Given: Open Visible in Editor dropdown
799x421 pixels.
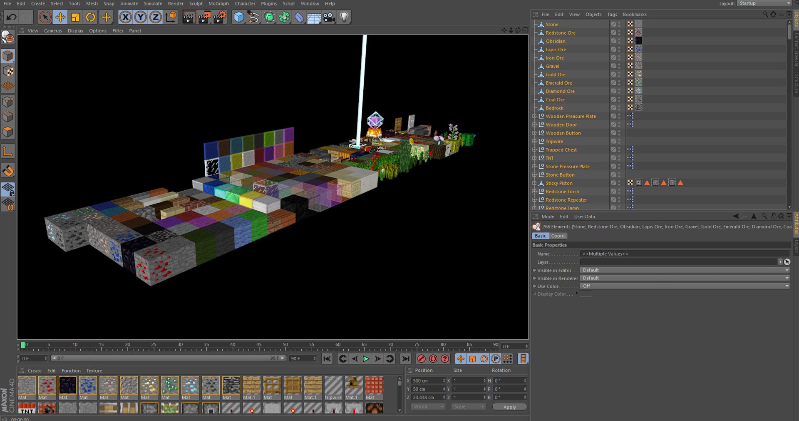Looking at the screenshot, I should [x=685, y=270].
